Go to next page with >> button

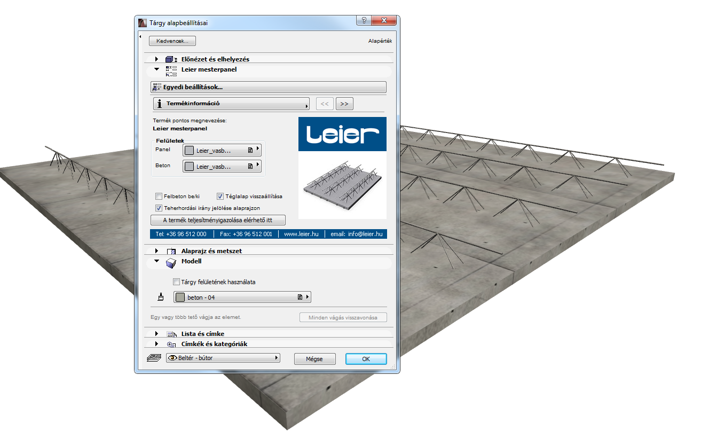coord(344,104)
